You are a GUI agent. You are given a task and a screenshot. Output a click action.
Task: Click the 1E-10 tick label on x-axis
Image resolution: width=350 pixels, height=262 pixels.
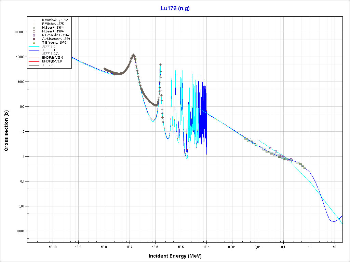(x=52, y=246)
